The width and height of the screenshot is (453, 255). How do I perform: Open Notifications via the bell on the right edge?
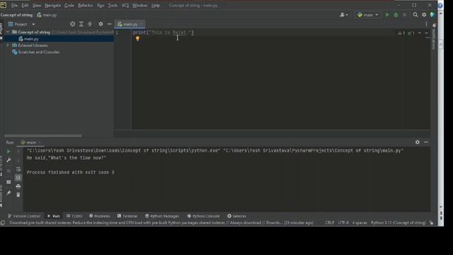434,25
